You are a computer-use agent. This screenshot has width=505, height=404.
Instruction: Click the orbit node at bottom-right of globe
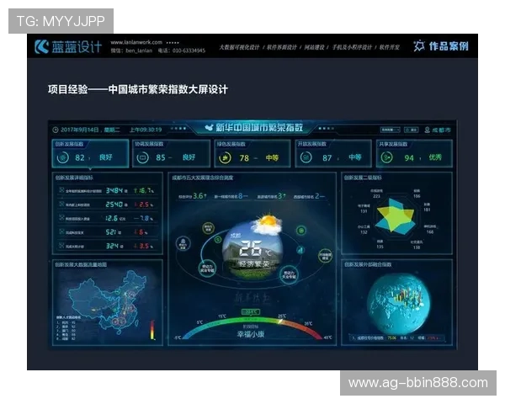(289, 274)
